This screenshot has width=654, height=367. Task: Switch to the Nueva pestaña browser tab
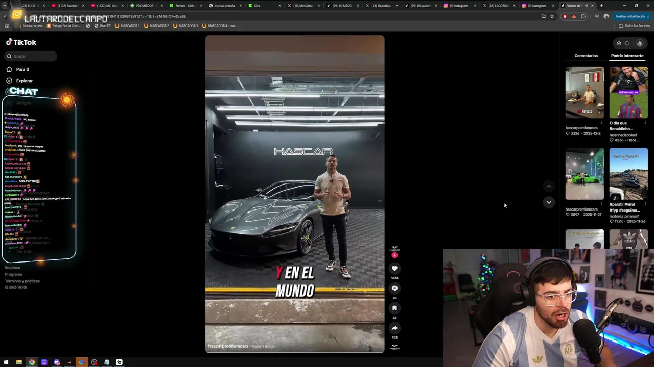coord(225,6)
